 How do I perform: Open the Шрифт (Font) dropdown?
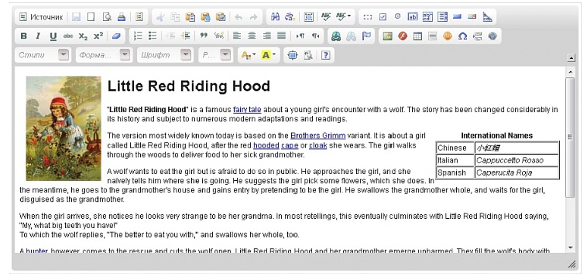coord(165,55)
